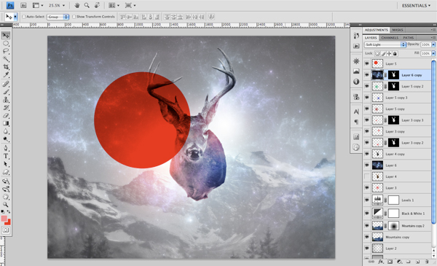Add a layer mask from panel bottom

390,262
